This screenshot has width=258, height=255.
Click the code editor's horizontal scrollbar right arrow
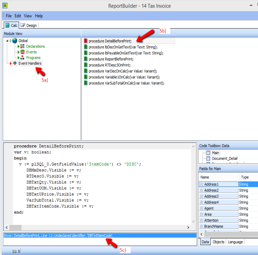(188, 228)
